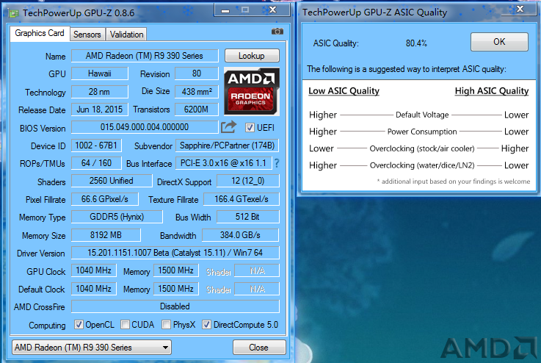The width and height of the screenshot is (541, 363).
Task: Click the BIOS share/export arrow icon
Action: 229,127
